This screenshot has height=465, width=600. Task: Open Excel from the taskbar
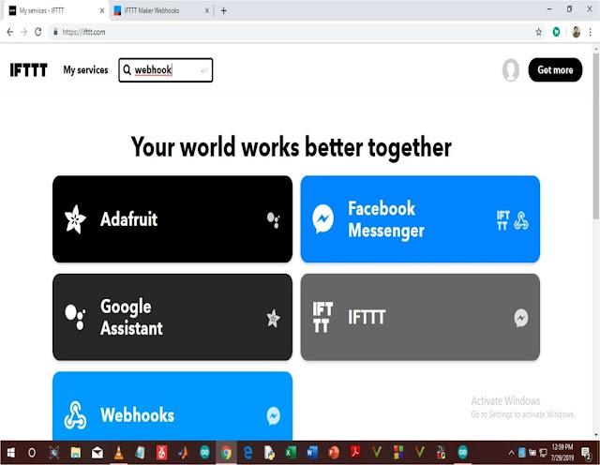tap(291, 453)
